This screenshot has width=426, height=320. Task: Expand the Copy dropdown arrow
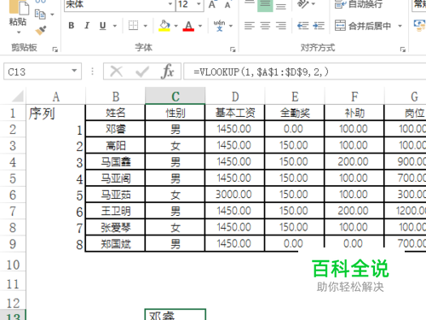pos(52,15)
